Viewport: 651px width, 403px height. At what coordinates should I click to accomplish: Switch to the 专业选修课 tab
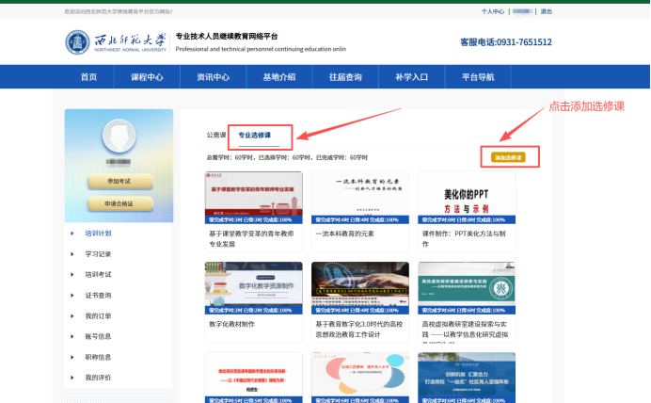click(254, 135)
